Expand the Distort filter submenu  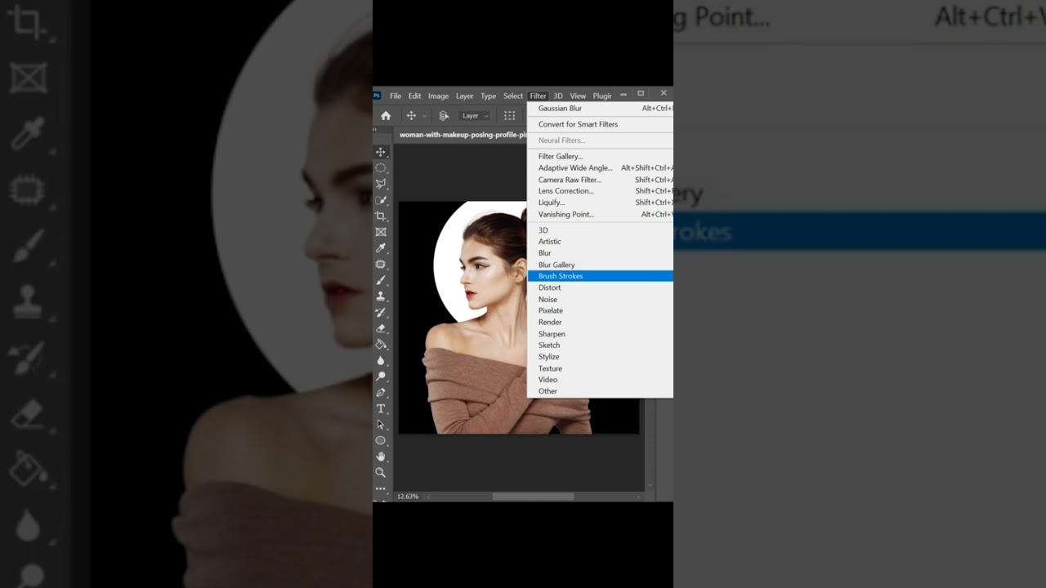[x=601, y=287]
